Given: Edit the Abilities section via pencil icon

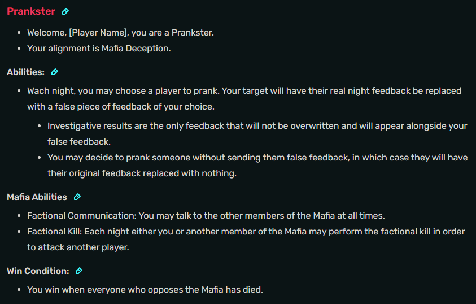Looking at the screenshot, I should point(55,72).
